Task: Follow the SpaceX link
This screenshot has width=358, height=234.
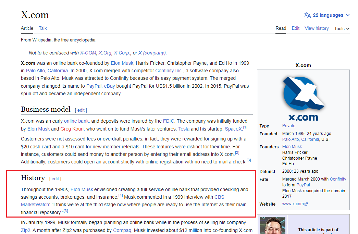Action: [x=233, y=129]
